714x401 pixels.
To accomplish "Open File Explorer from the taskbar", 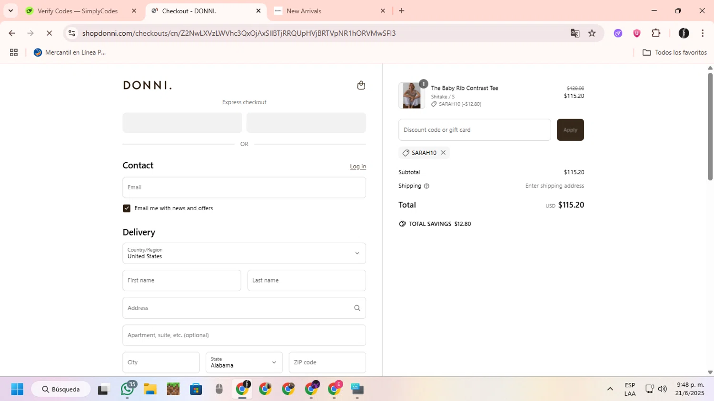I will [x=150, y=389].
